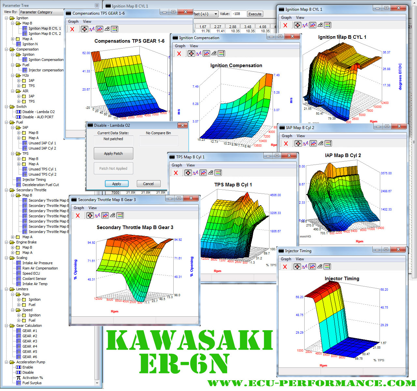The image size is (417, 391).
Task: Select the crosshair tool in the IAP Map B Cyl 2 toolbar
Action: [298, 144]
